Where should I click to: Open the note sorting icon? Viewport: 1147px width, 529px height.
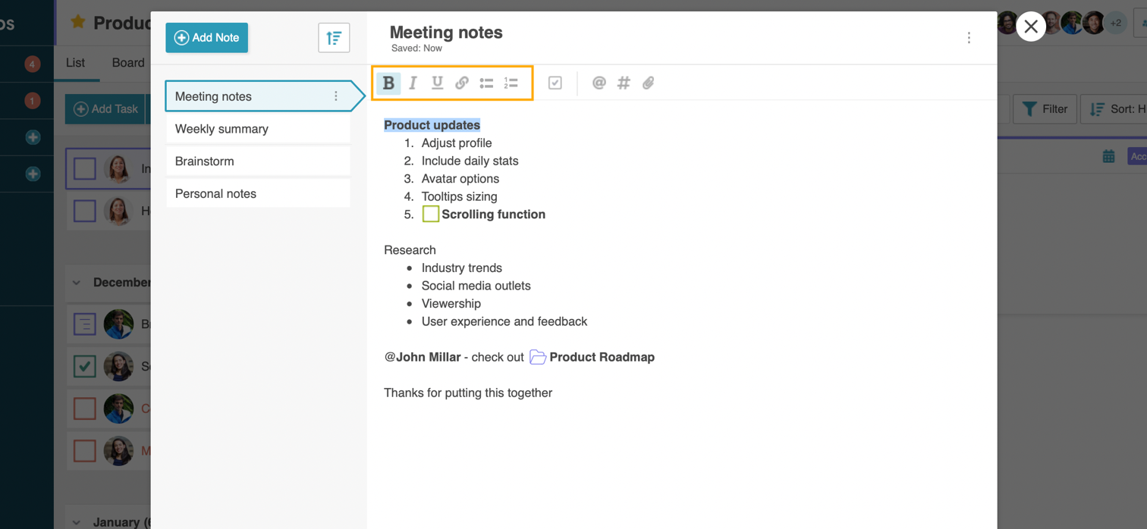pyautogui.click(x=334, y=37)
